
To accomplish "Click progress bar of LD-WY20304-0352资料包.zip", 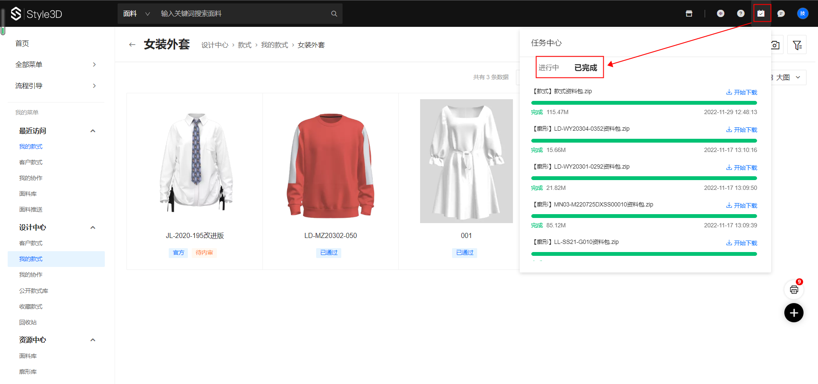I will tap(644, 140).
